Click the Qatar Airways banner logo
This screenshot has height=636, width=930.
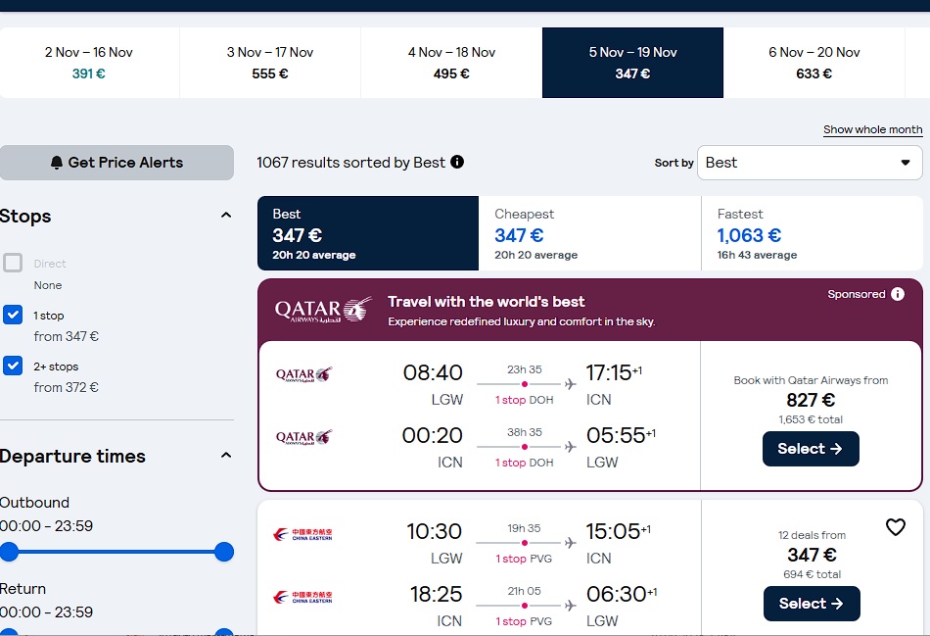coord(323,310)
